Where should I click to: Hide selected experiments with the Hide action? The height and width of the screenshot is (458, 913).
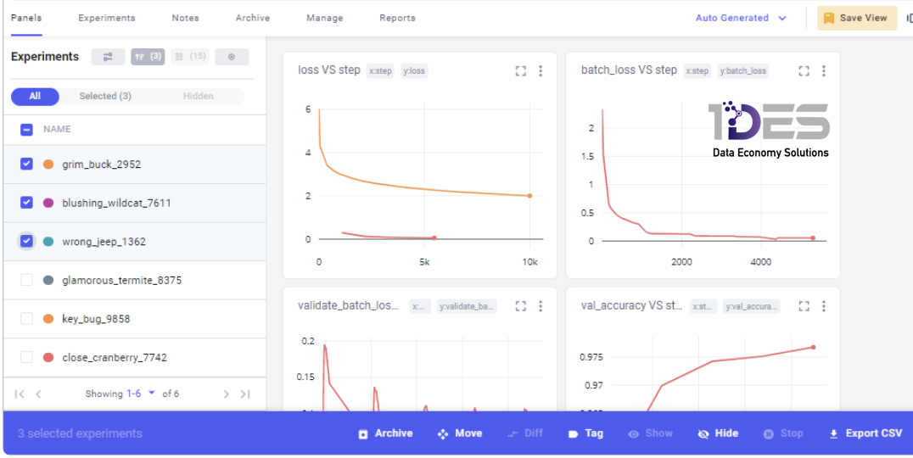[718, 433]
